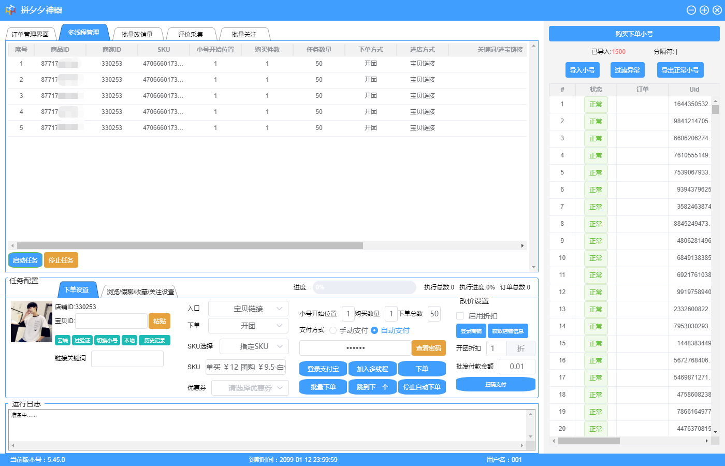Focus the 宝贝ID input field
Viewport: 725px width, 466px height.
tap(111, 321)
